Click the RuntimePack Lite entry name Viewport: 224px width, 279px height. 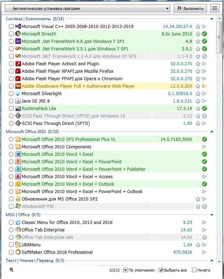[39, 108]
